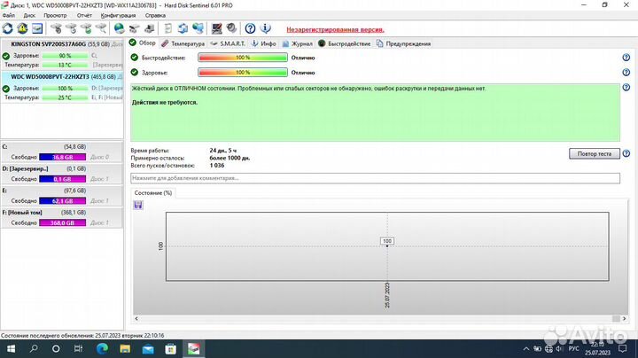The height and width of the screenshot is (358, 638).
Task: Switch to the Журнал tab
Action: [298, 43]
